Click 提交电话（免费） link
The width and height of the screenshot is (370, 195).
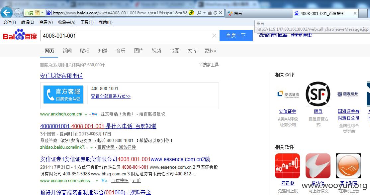click(x=118, y=114)
